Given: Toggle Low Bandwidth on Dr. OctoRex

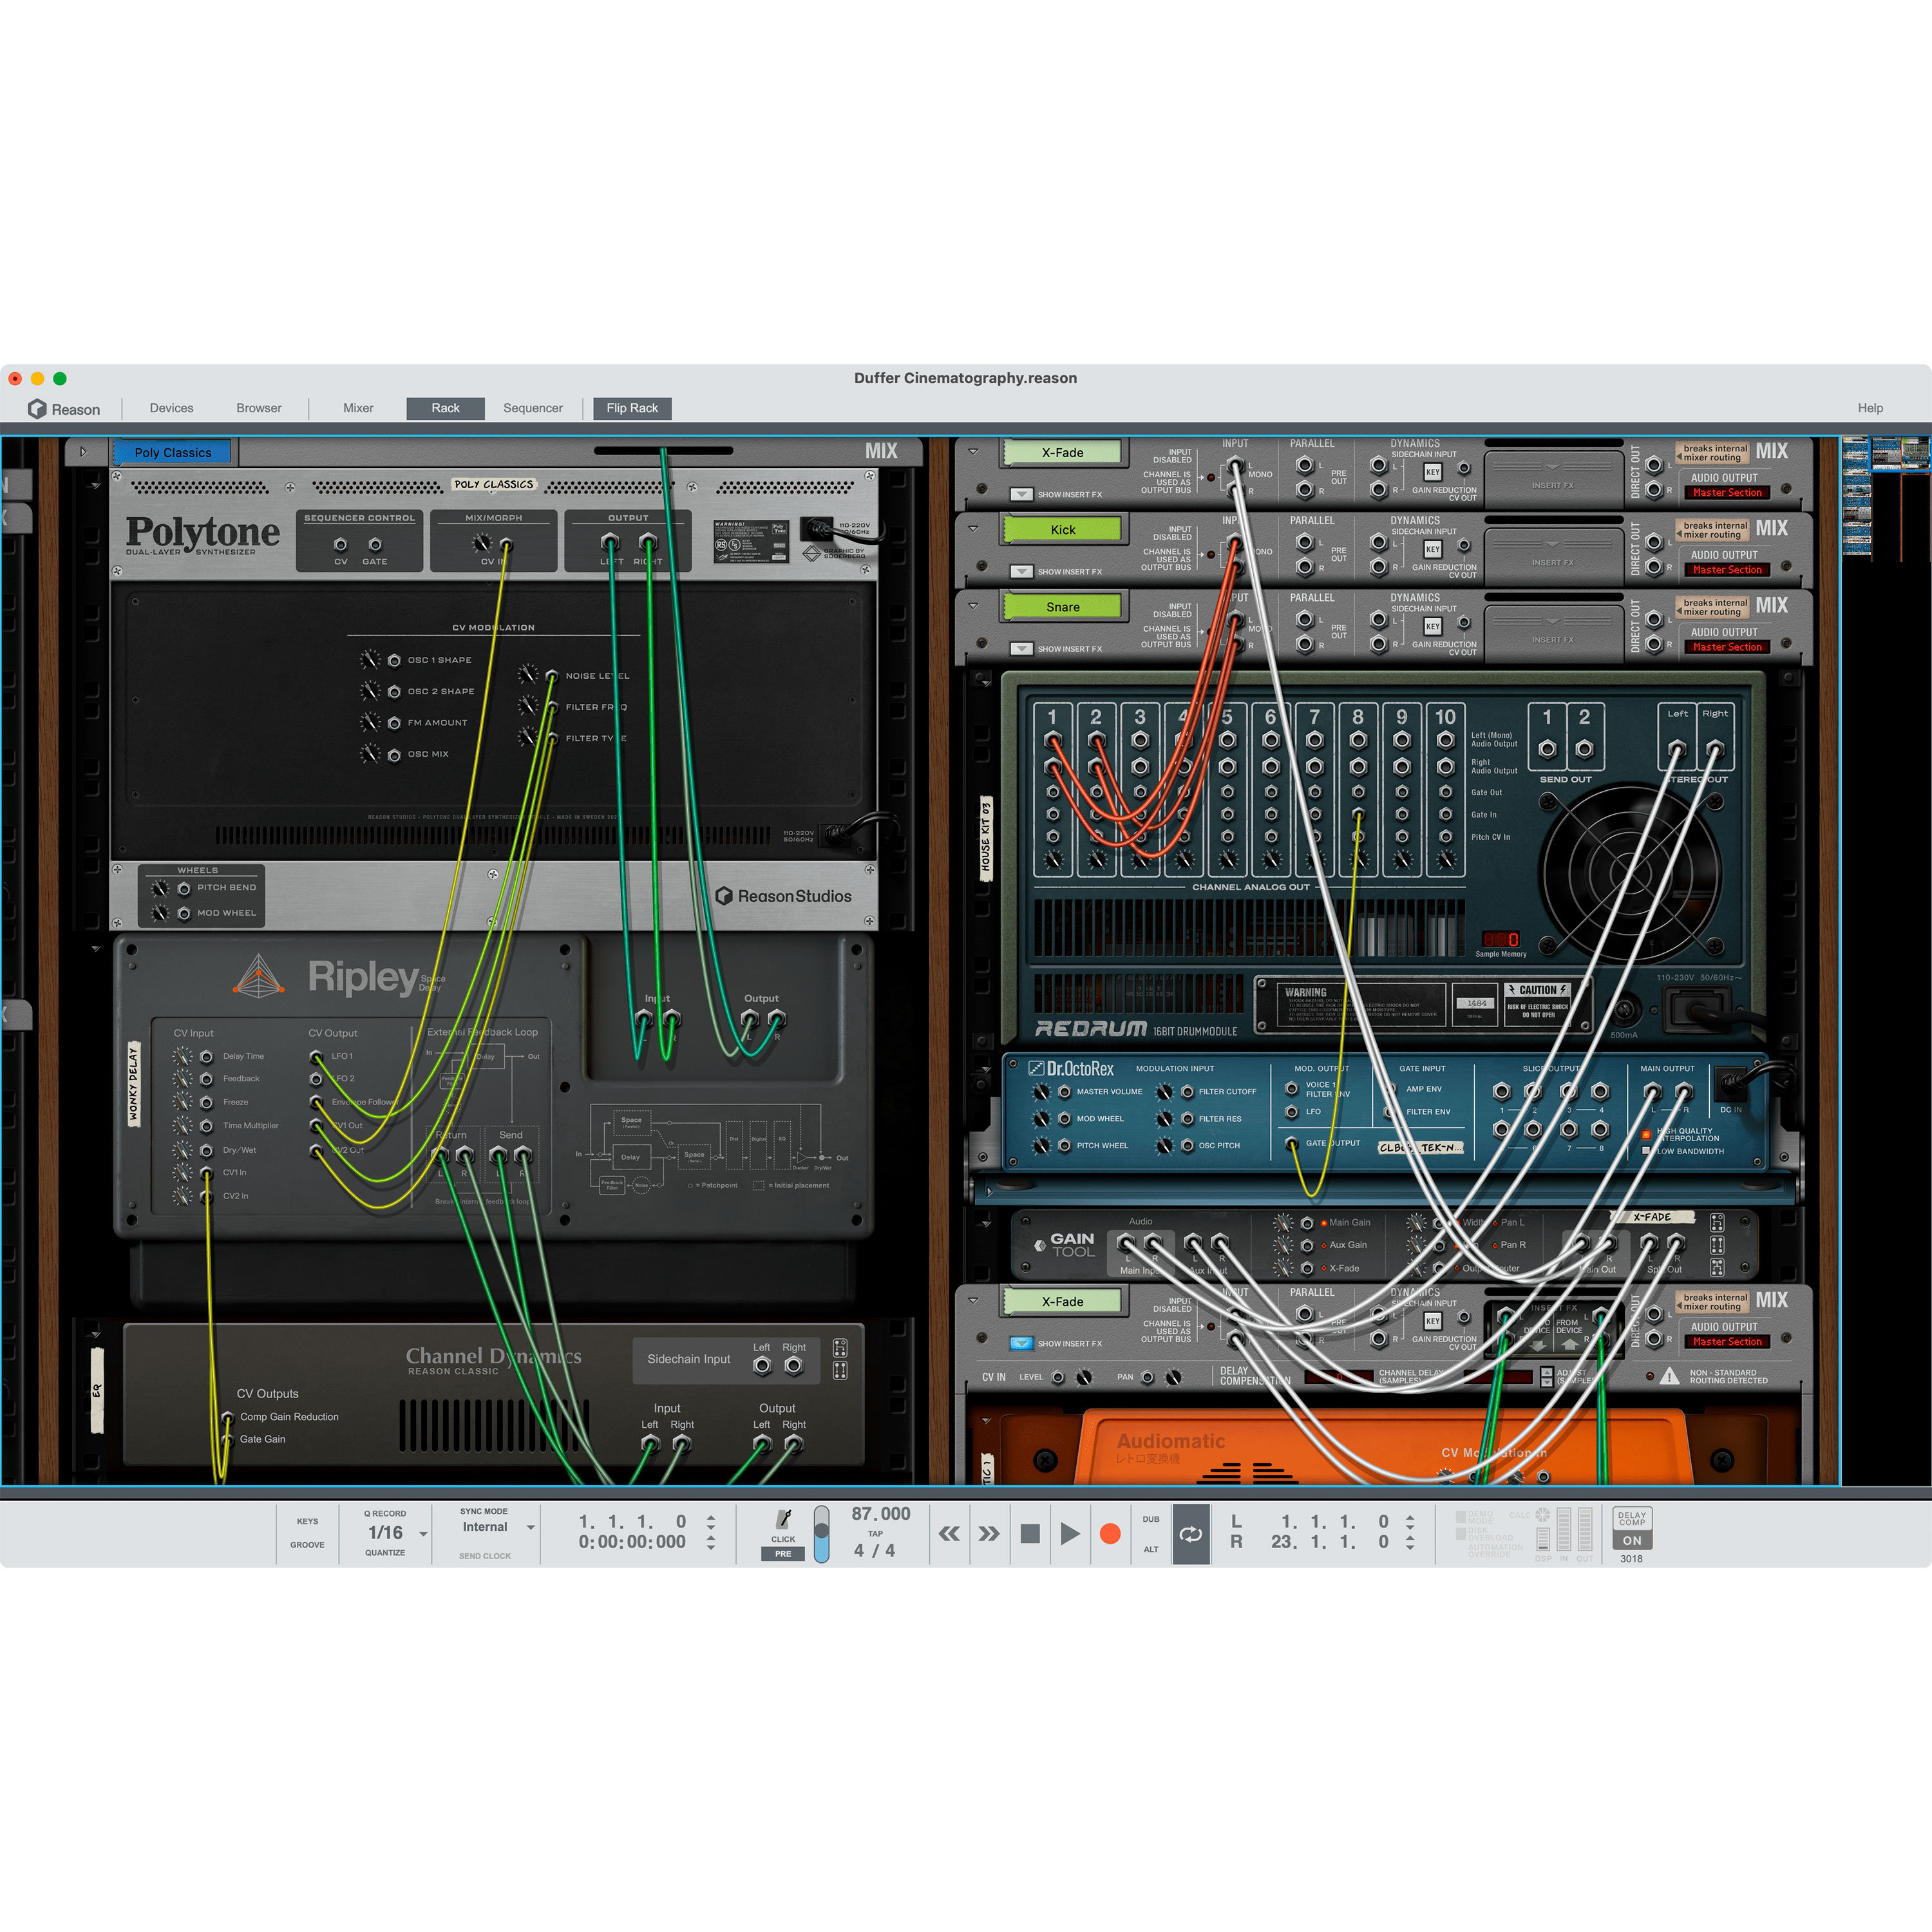Looking at the screenshot, I should point(1646,1150).
